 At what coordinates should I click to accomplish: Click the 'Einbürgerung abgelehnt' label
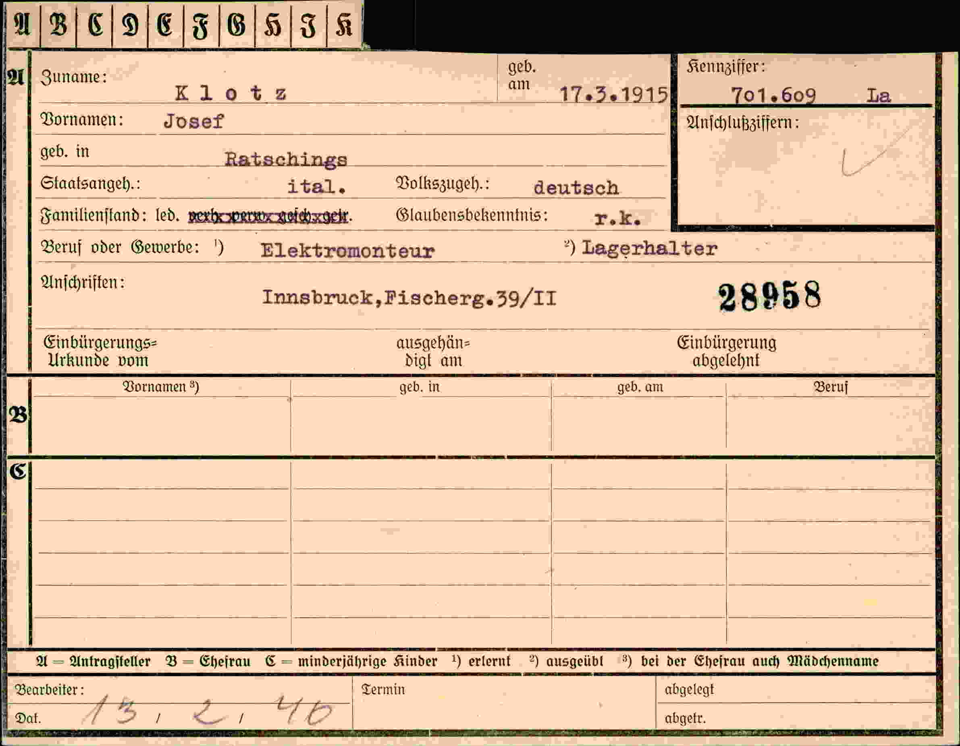[x=726, y=351]
